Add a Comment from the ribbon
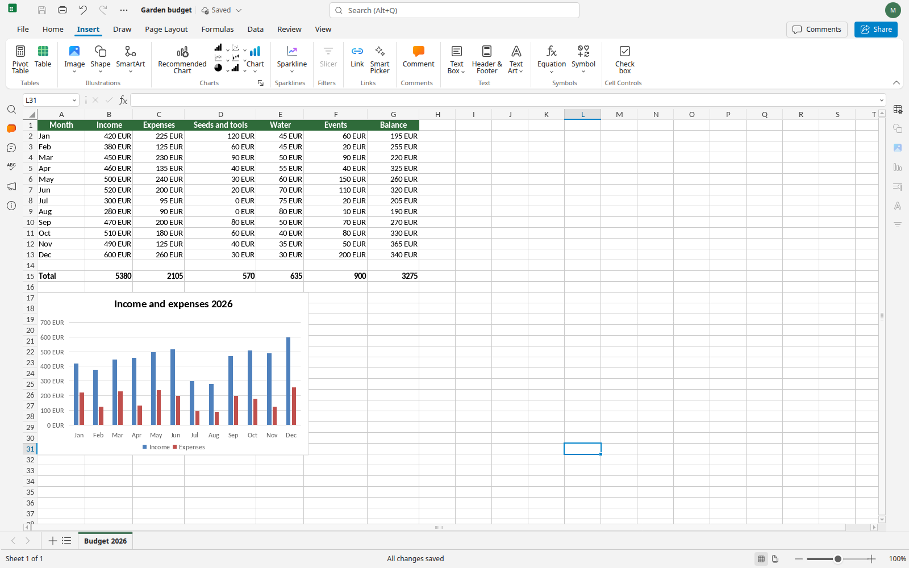 pos(419,57)
